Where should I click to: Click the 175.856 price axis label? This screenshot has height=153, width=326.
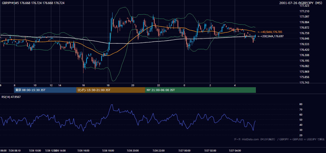[x=304, y=77]
